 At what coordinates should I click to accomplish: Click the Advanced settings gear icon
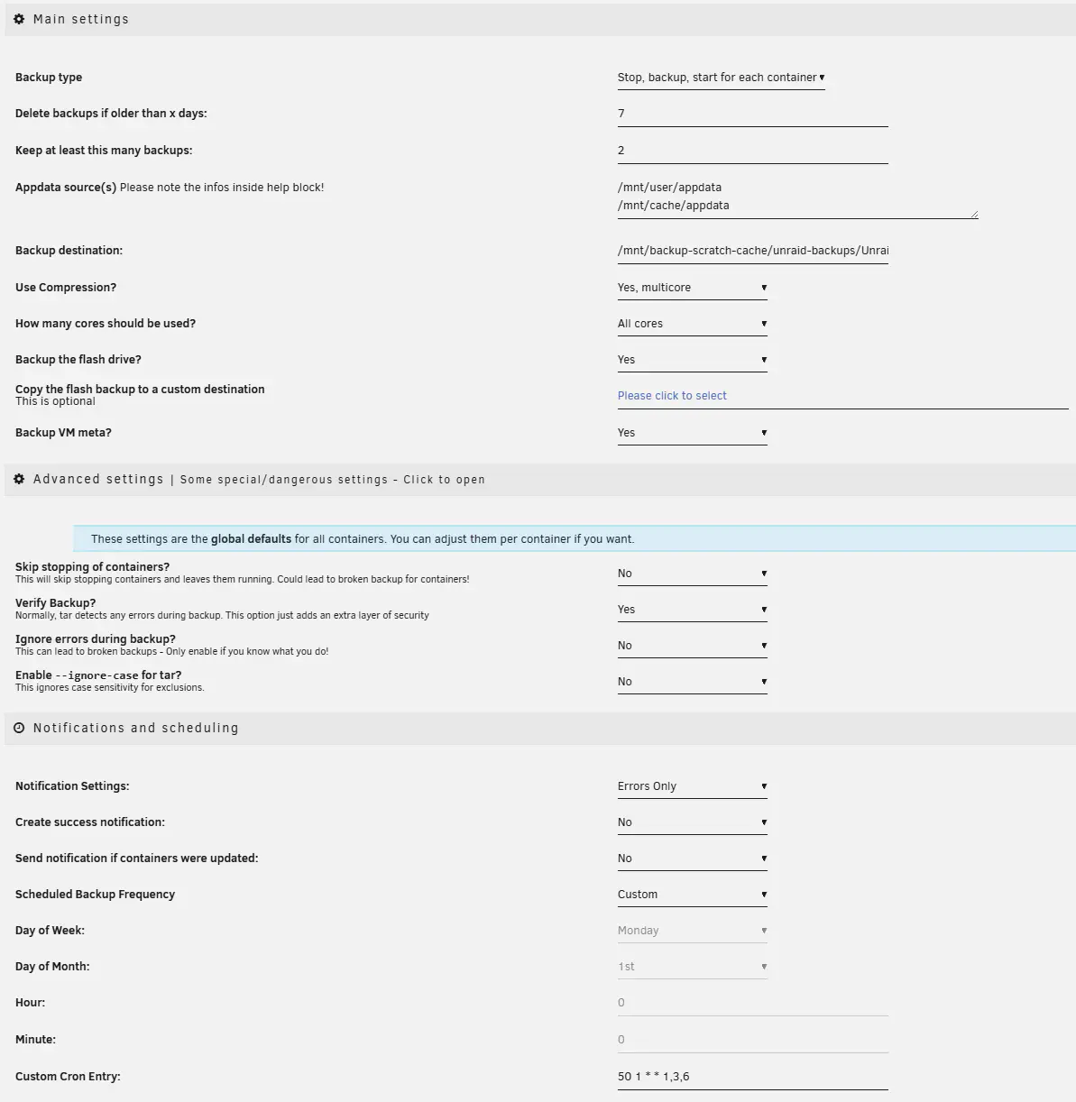(19, 479)
